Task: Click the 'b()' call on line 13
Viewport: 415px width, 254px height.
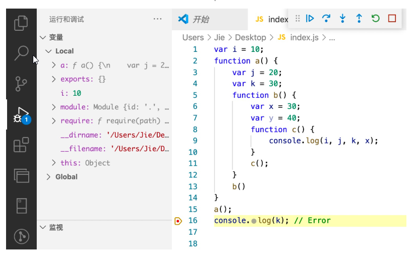Action: pyautogui.click(x=239, y=186)
